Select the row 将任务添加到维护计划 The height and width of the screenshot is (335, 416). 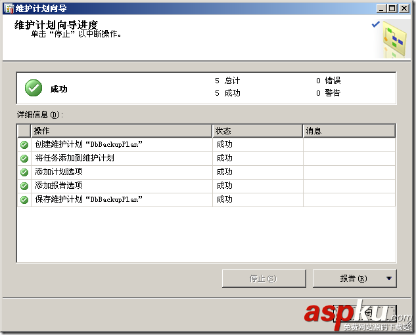click(x=206, y=159)
